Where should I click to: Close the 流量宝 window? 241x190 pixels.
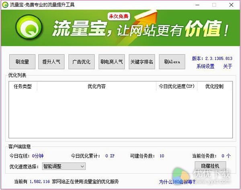click(231, 5)
